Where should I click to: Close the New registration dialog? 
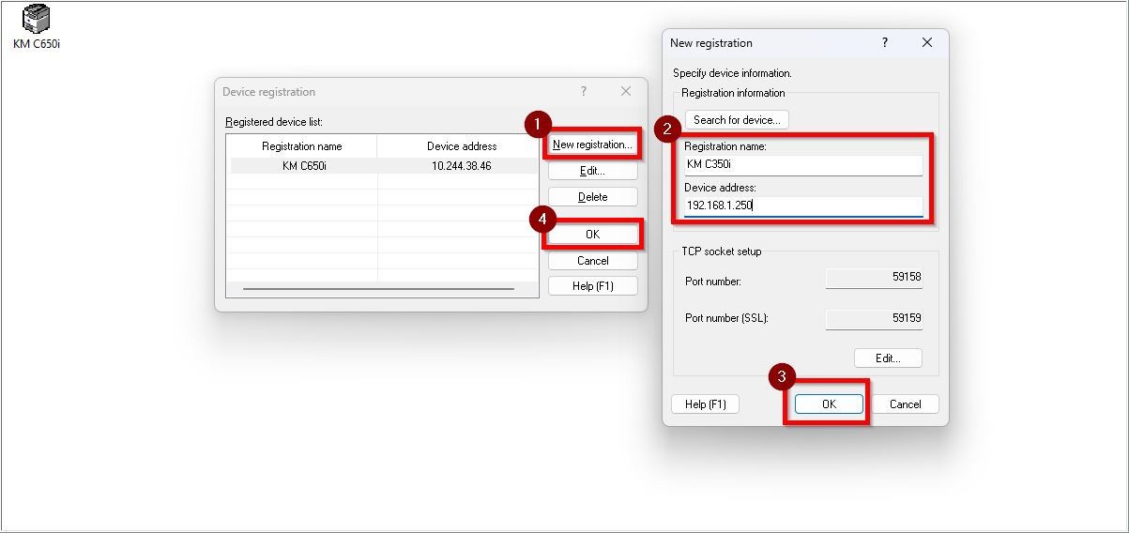(x=927, y=42)
